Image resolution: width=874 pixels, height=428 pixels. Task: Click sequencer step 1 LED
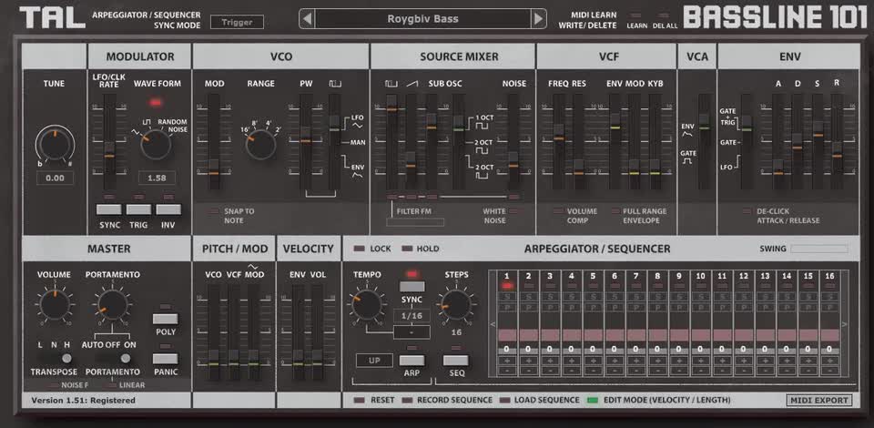(507, 285)
